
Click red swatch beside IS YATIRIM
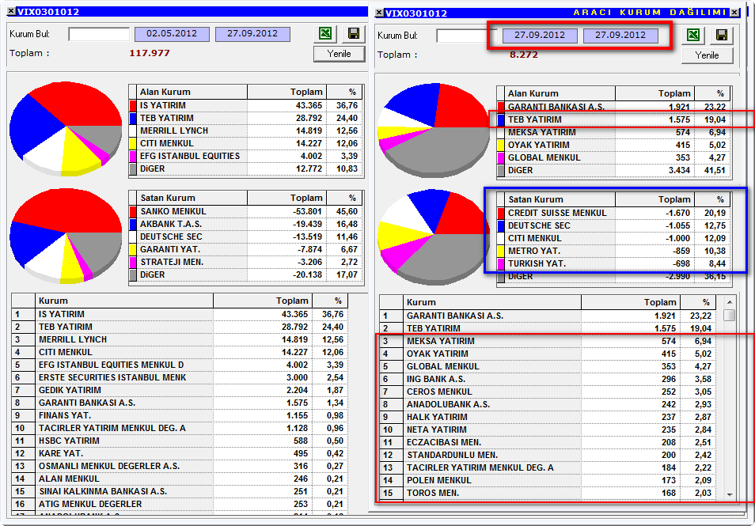point(134,105)
